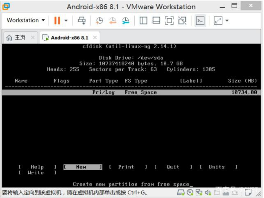The height and width of the screenshot is (198, 264).
Task: Click the Size (MB) column header
Action: (242, 81)
